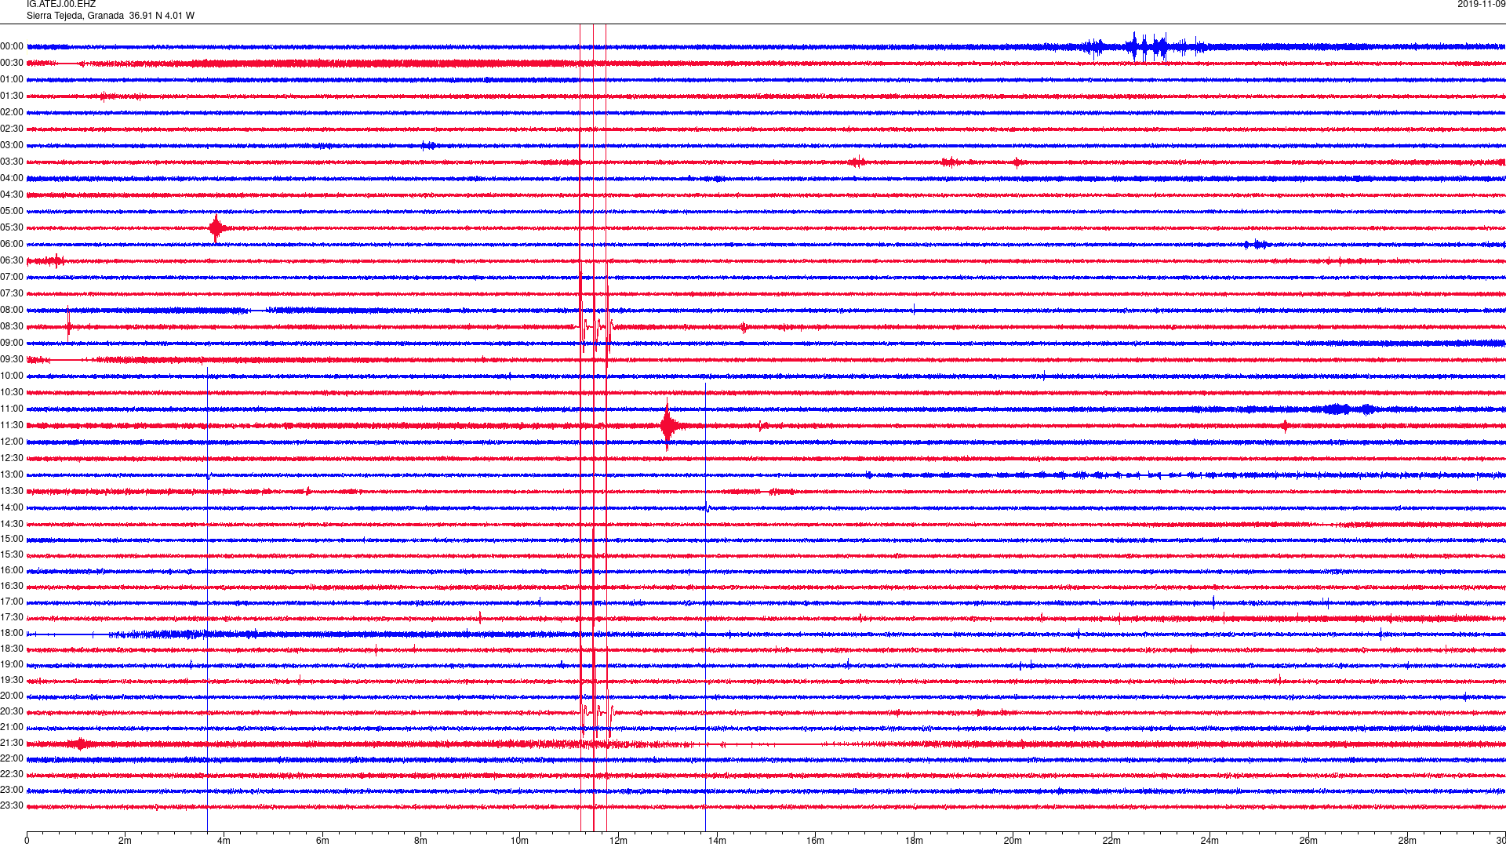Select the 00:00 trace time label
Screen dimensions: 1506x847
[12, 46]
